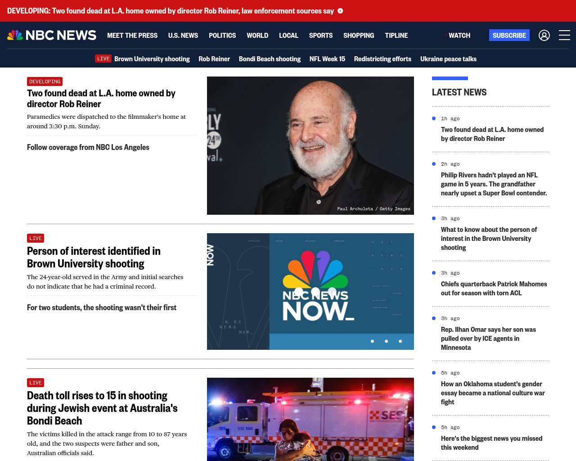Open the Bondi Beach emergency vehicle photo
The image size is (576, 461).
[x=310, y=419]
